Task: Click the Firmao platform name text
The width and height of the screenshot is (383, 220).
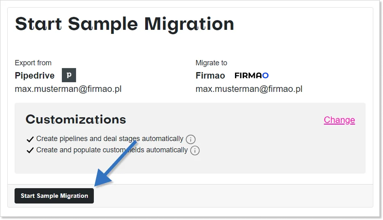Action: pyautogui.click(x=210, y=76)
